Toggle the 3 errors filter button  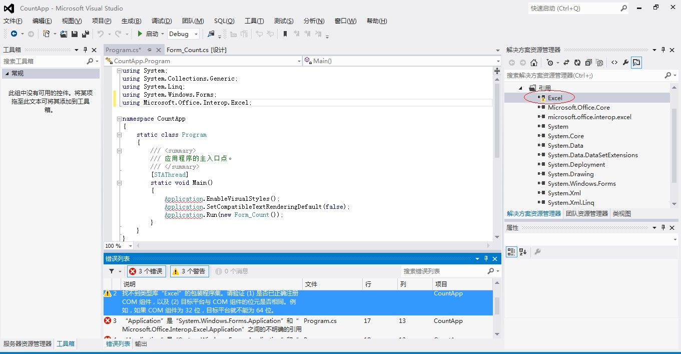click(146, 271)
